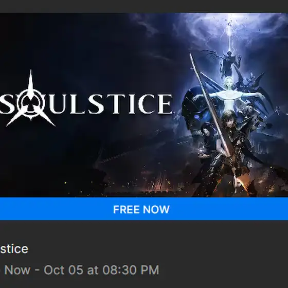The height and width of the screenshot is (288, 288).
Task: Click the word FREE on blue banner
Action: pos(126,209)
